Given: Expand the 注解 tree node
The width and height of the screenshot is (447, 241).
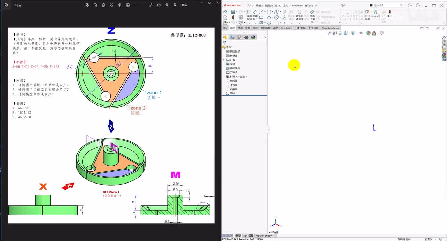Looking at the screenshot, I should click(x=223, y=60).
